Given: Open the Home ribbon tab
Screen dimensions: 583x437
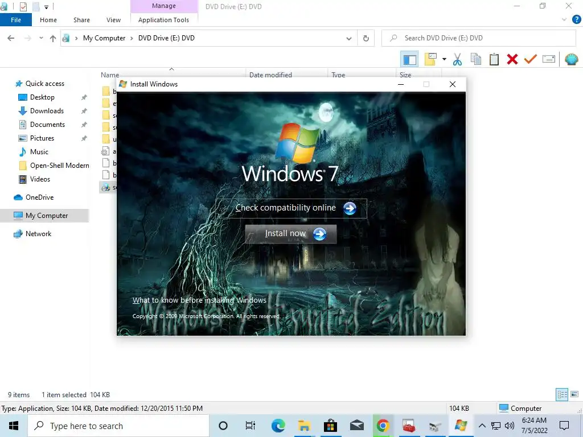Looking at the screenshot, I should point(48,20).
